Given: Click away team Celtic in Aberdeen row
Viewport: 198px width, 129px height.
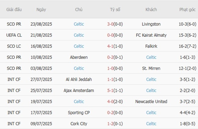Looking at the screenshot, I should 151,57.
